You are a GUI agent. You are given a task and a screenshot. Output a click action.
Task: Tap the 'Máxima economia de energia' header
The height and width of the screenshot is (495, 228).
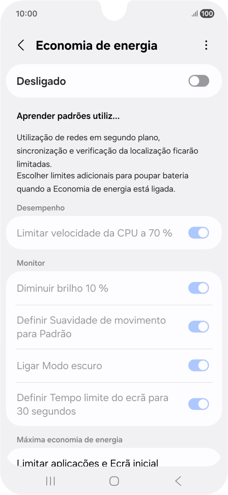(x=69, y=440)
